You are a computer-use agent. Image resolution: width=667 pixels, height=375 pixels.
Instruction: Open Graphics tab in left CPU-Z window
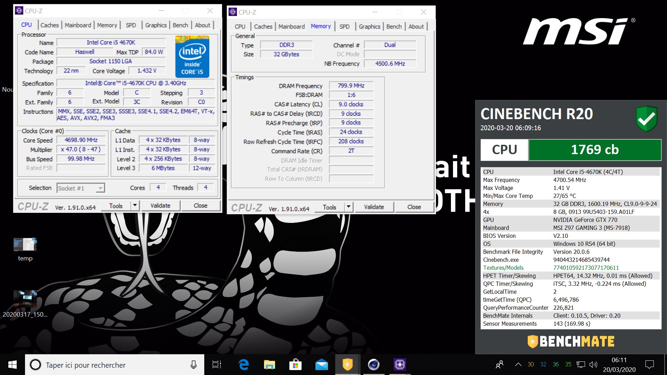156,25
